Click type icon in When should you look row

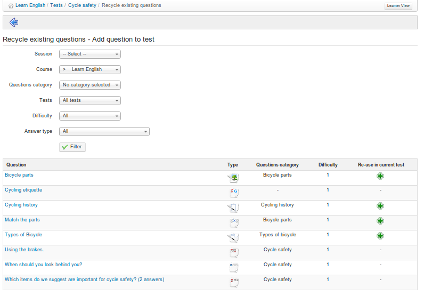coord(233,267)
